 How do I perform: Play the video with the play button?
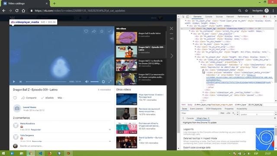(14, 81)
